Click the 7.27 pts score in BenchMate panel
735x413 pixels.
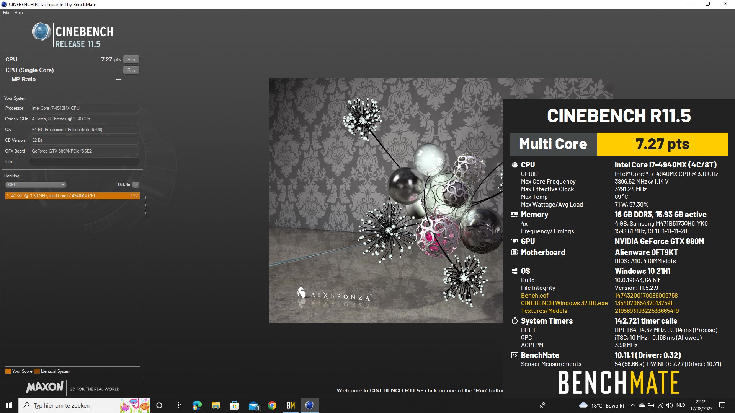pos(662,144)
